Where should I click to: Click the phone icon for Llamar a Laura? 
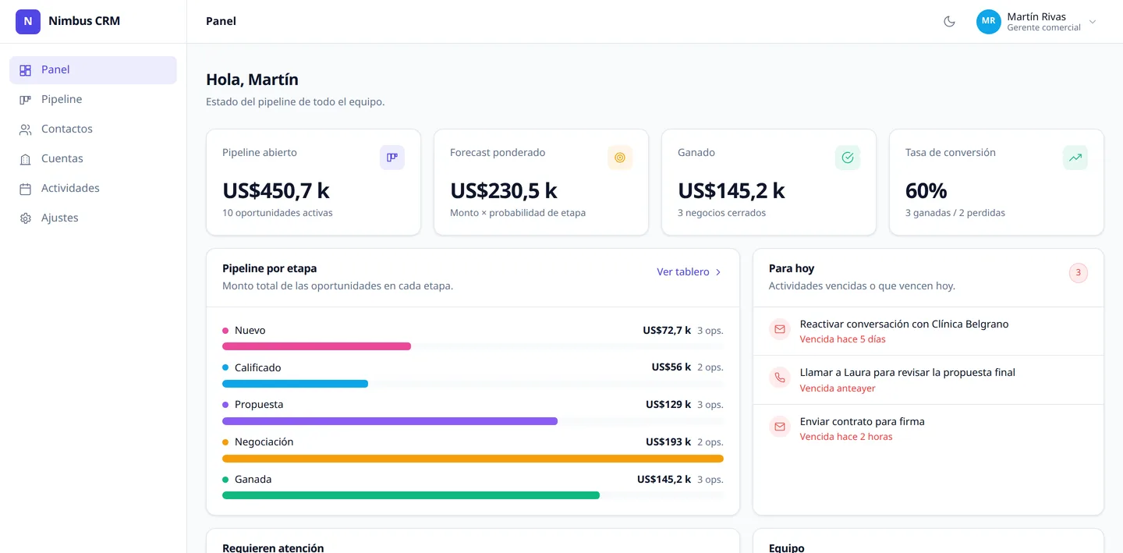point(779,379)
